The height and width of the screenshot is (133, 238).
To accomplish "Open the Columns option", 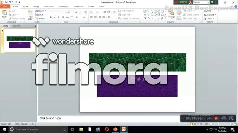I will point(109,17).
